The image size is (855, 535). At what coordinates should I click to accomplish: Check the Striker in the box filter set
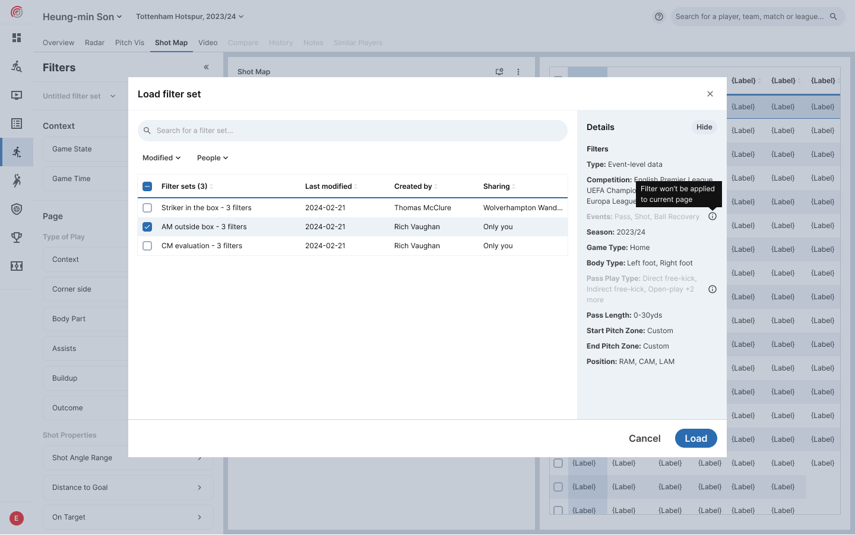point(147,208)
